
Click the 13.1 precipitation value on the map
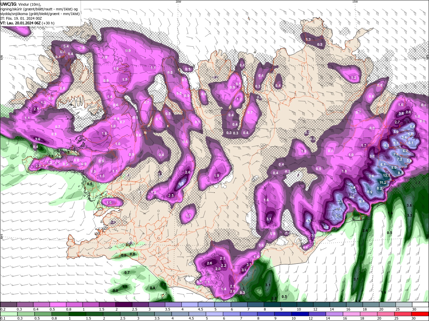click(387, 175)
